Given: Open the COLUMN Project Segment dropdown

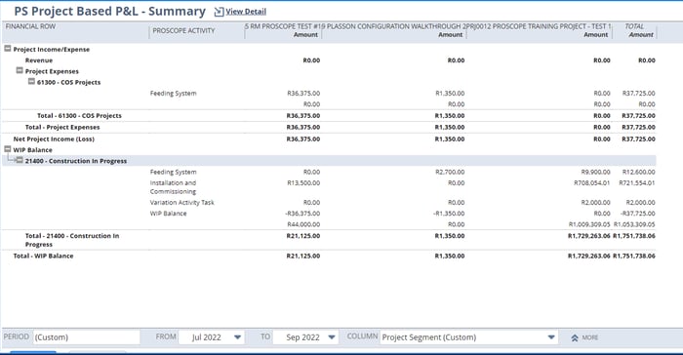Looking at the screenshot, I should click(x=468, y=337).
